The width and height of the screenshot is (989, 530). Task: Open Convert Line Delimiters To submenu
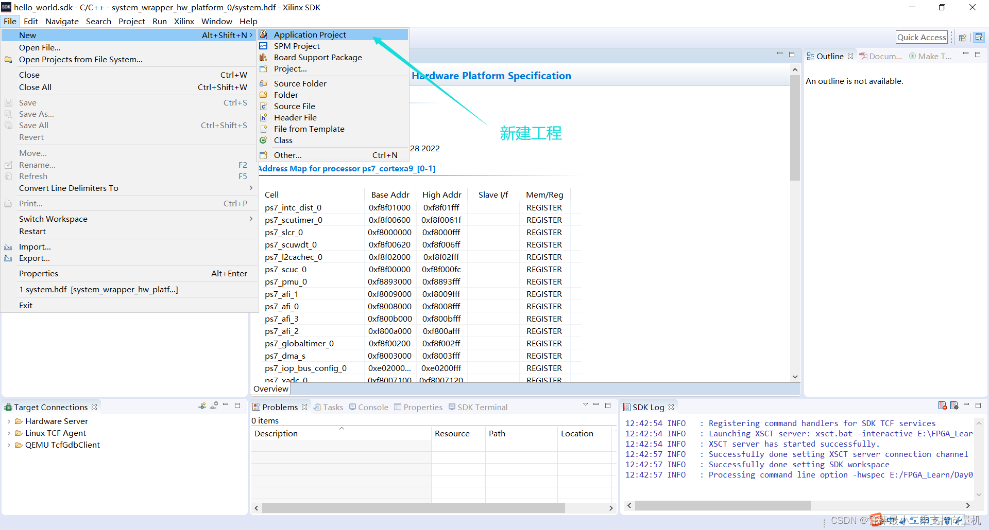coord(129,188)
